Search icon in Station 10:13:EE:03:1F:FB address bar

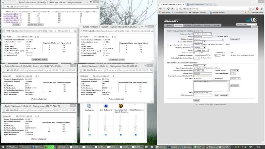coord(75,31)
